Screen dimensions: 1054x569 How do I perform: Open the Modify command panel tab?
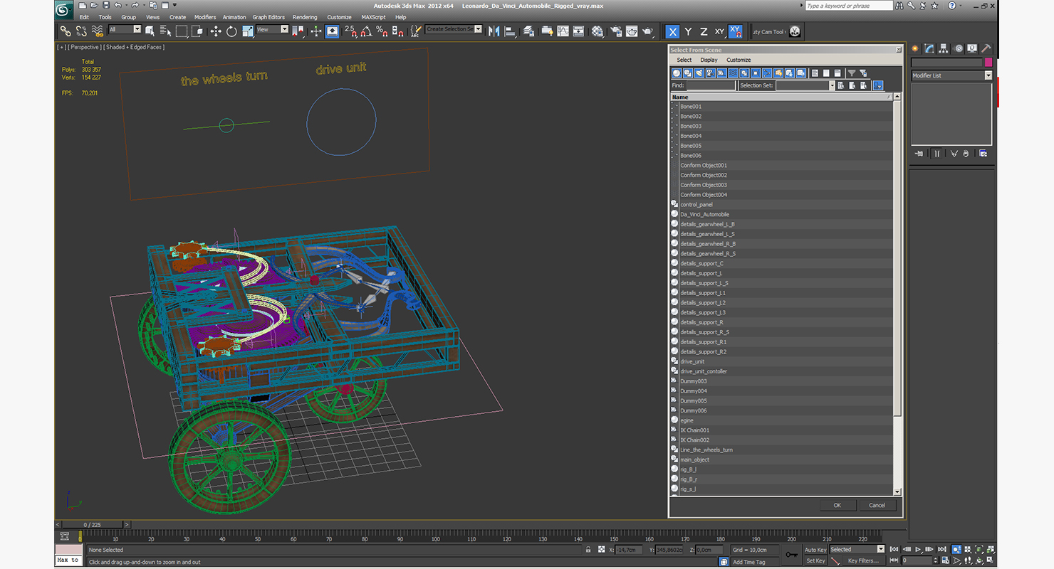929,48
